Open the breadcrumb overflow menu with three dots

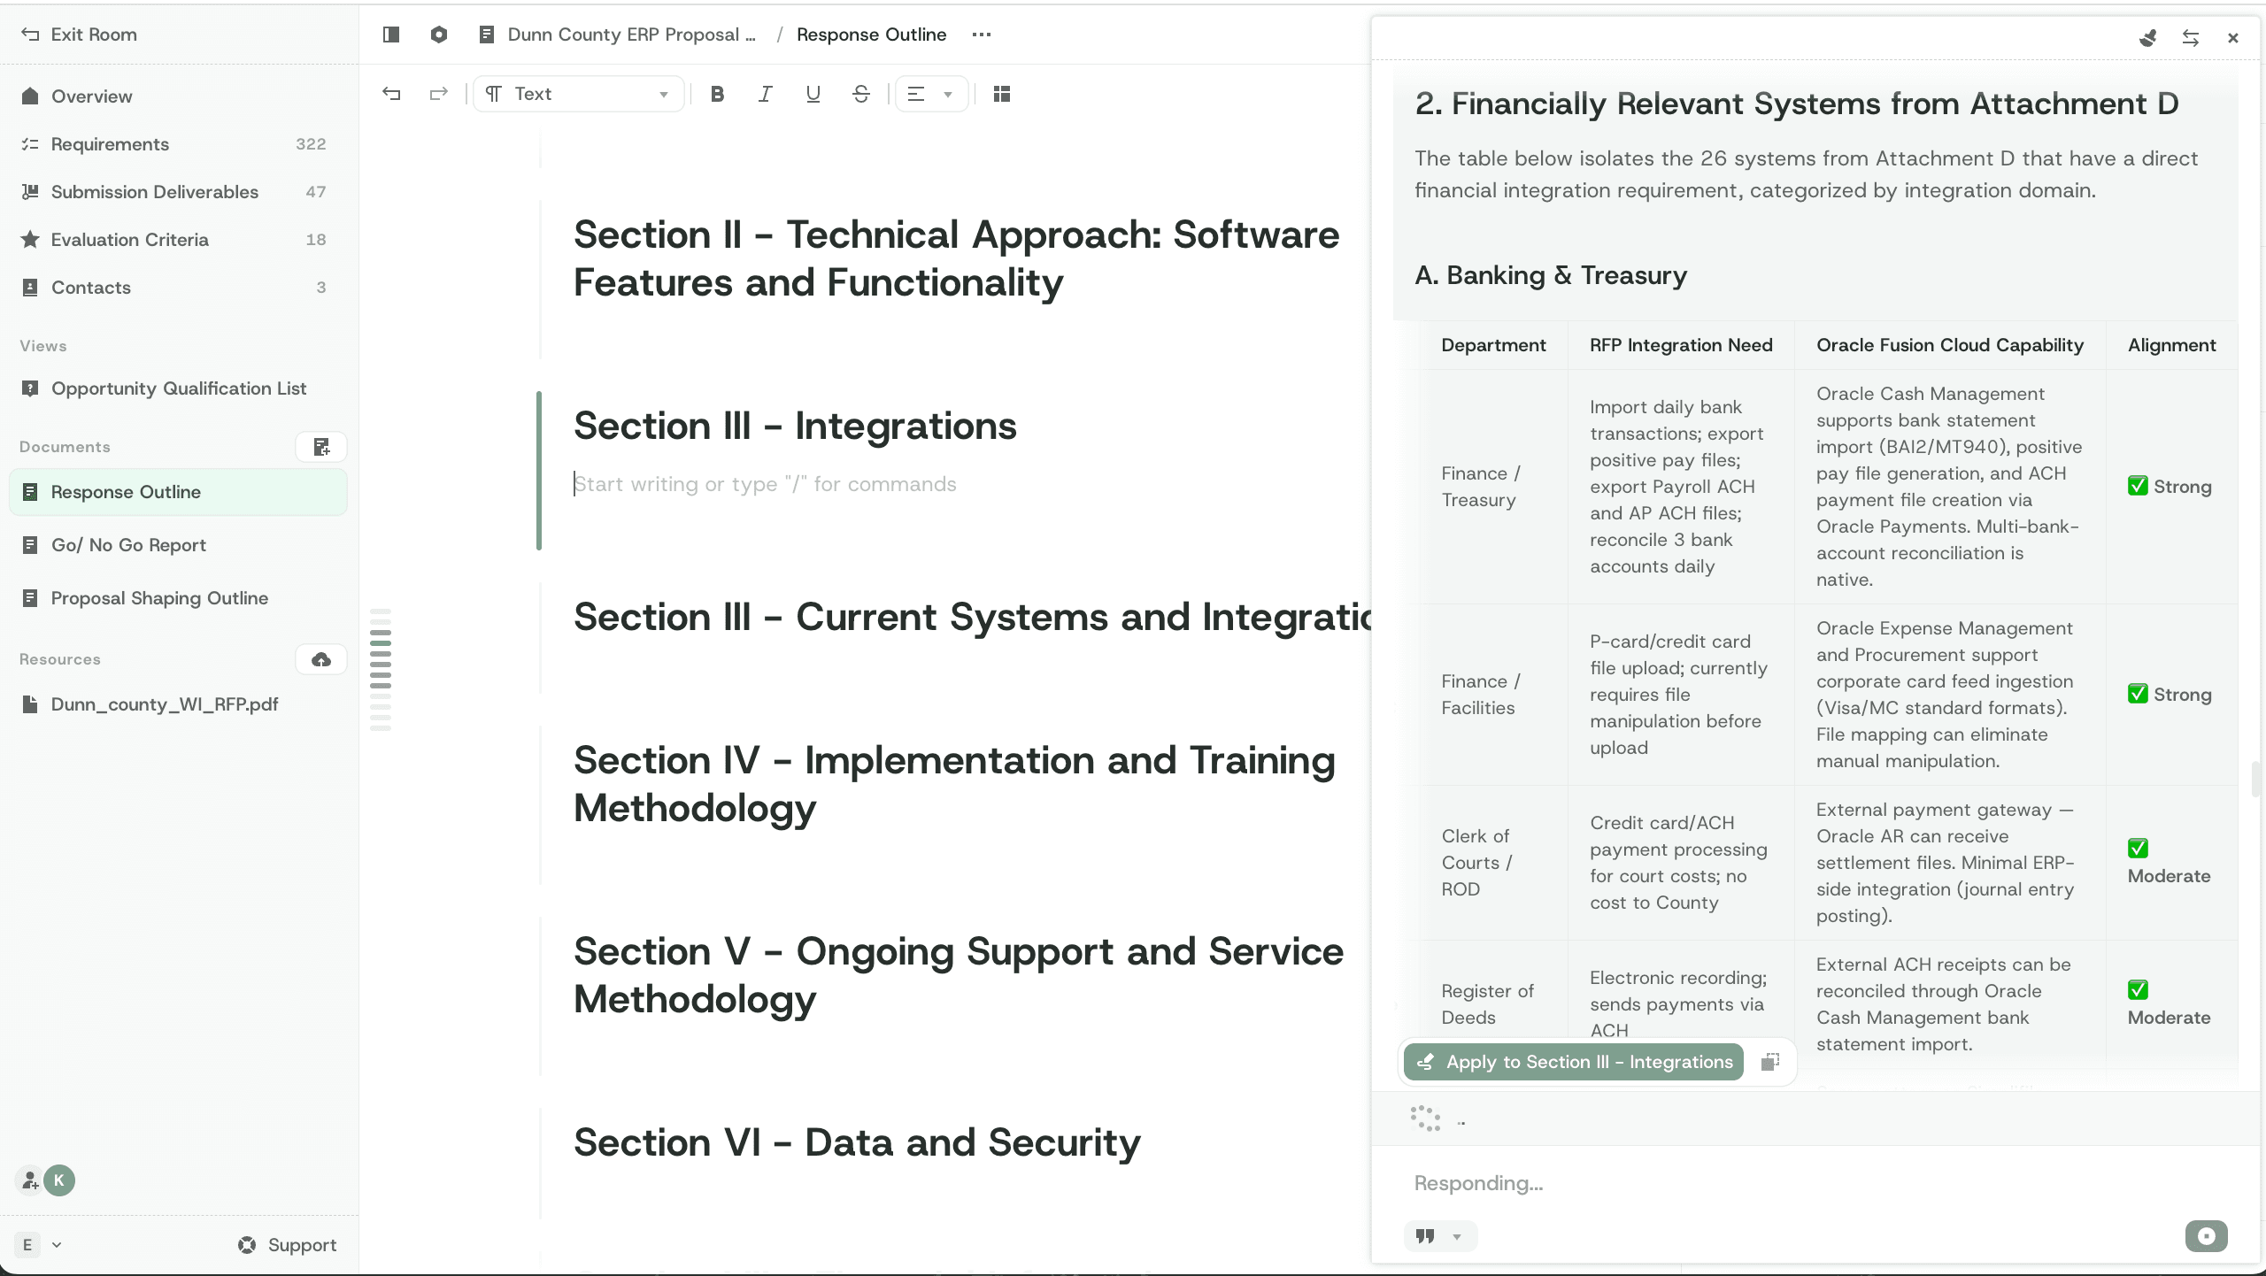coord(981,35)
